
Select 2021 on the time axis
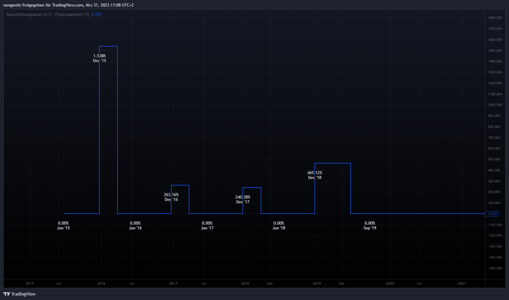[x=462, y=284]
